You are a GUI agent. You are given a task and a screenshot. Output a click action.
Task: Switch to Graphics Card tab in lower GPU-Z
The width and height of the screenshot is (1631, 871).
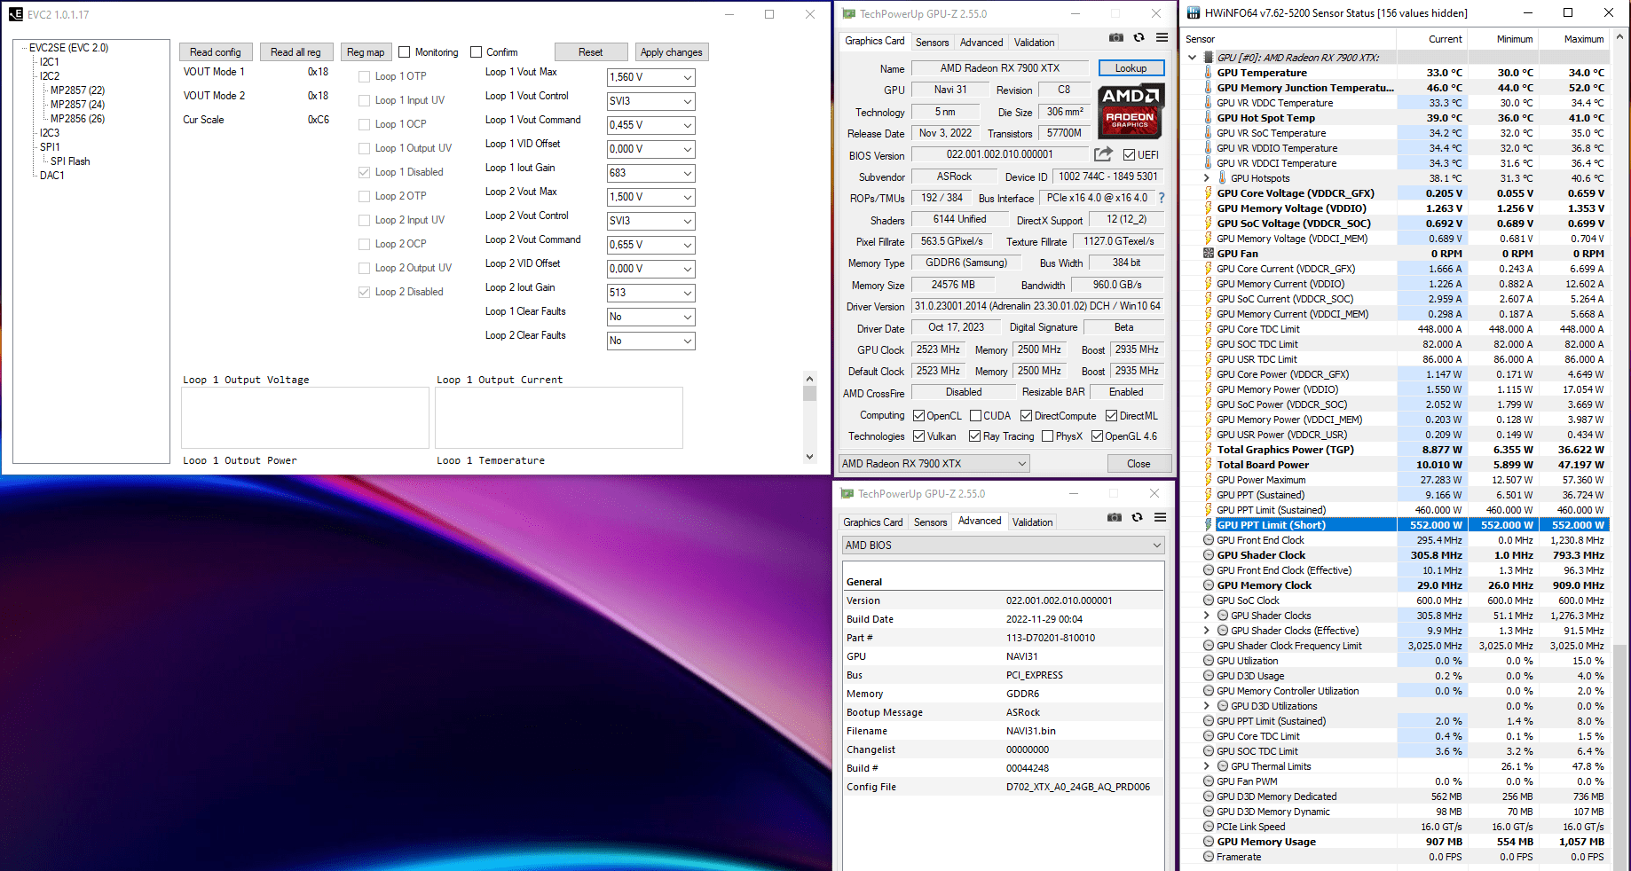tap(873, 522)
